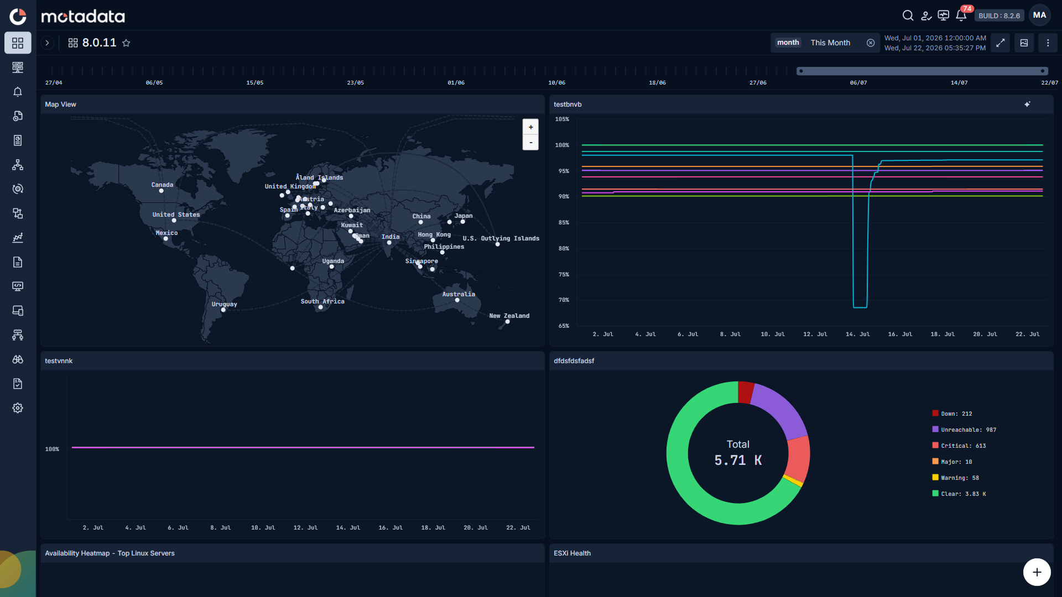Open the settings gear in sidebar

pos(18,408)
